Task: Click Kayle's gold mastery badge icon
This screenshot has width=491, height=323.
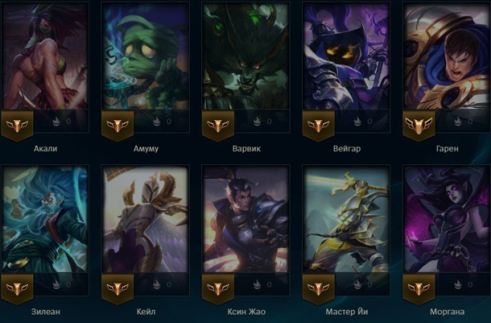Action: click(118, 289)
